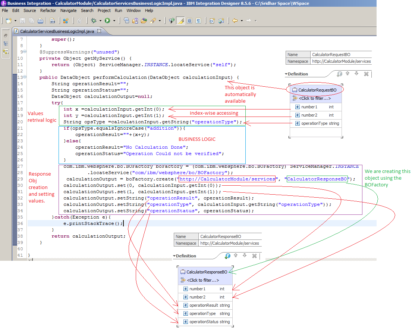415x331 pixels.
Task: Click the binary 010 build icon
Action: tap(53, 21)
